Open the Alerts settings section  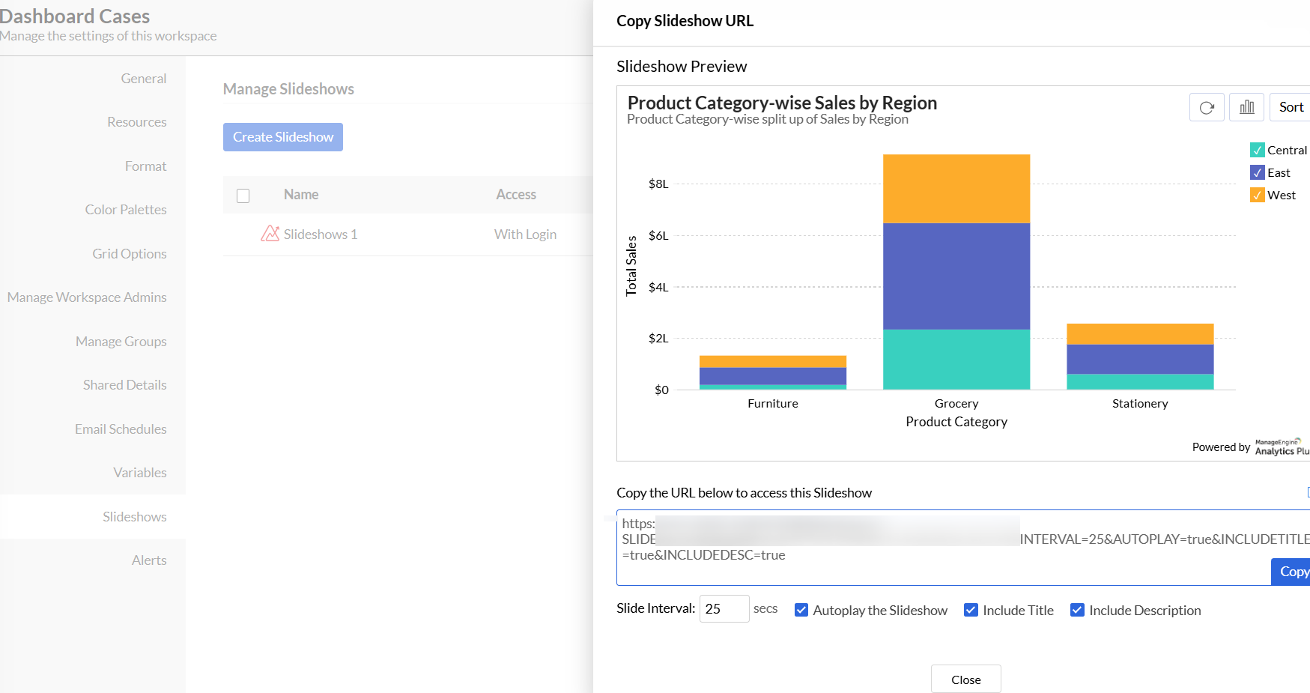149,560
